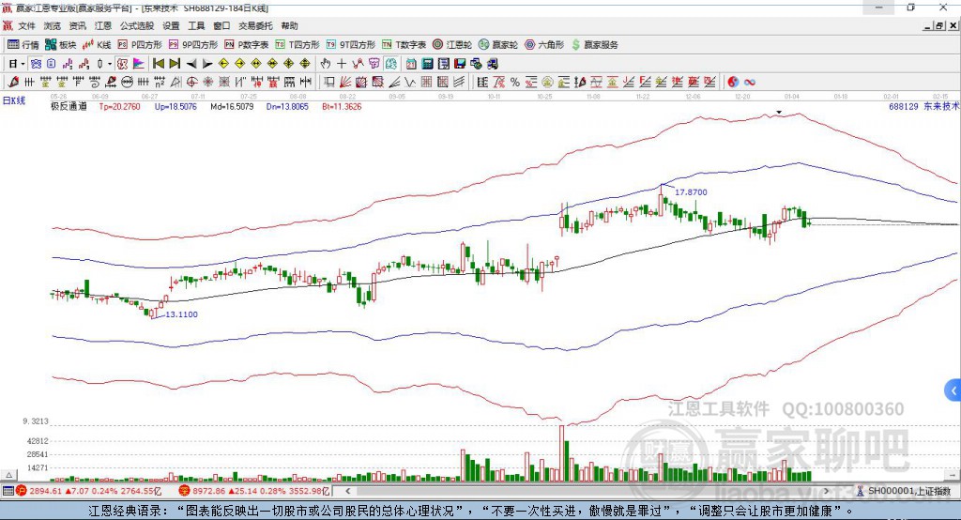The image size is (961, 520).
Task: Open the 9P四方形 tool
Action: coord(193,45)
